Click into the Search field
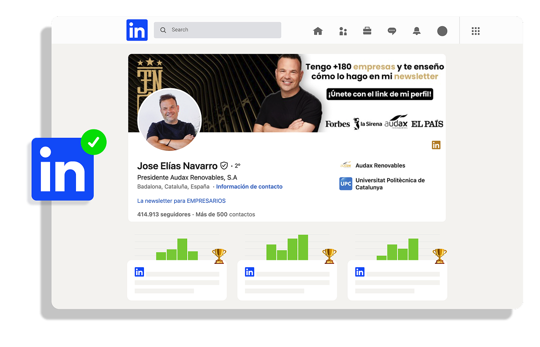The image size is (540, 347). (x=218, y=30)
